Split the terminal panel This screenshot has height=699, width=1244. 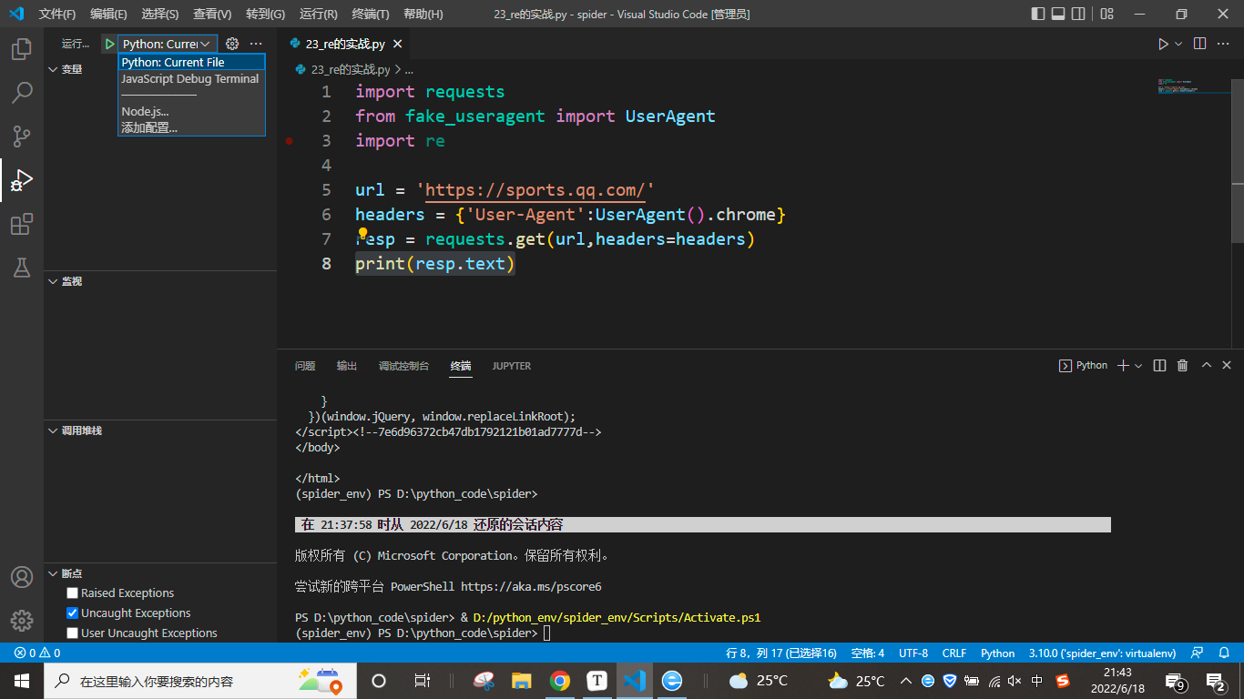coord(1159,366)
